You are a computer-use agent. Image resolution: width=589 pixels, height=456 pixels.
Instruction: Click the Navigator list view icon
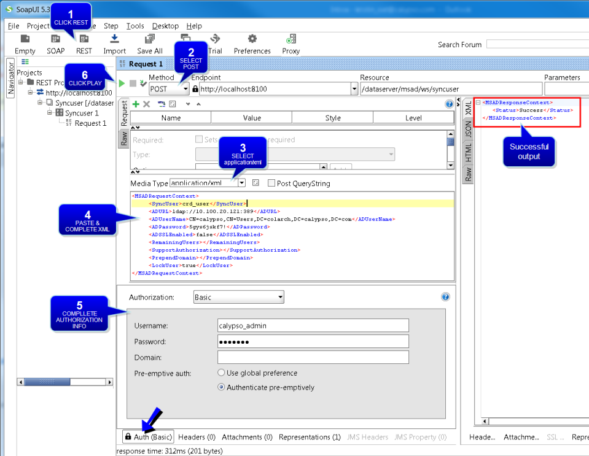[25, 61]
